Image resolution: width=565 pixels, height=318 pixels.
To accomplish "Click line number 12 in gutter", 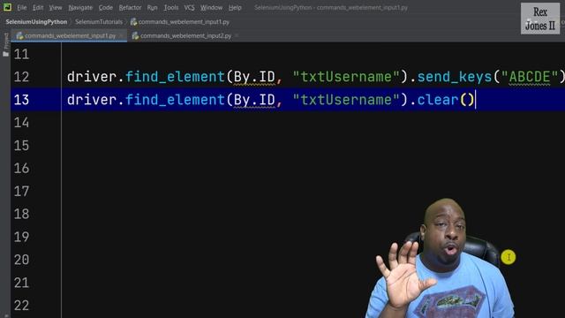I will point(21,77).
